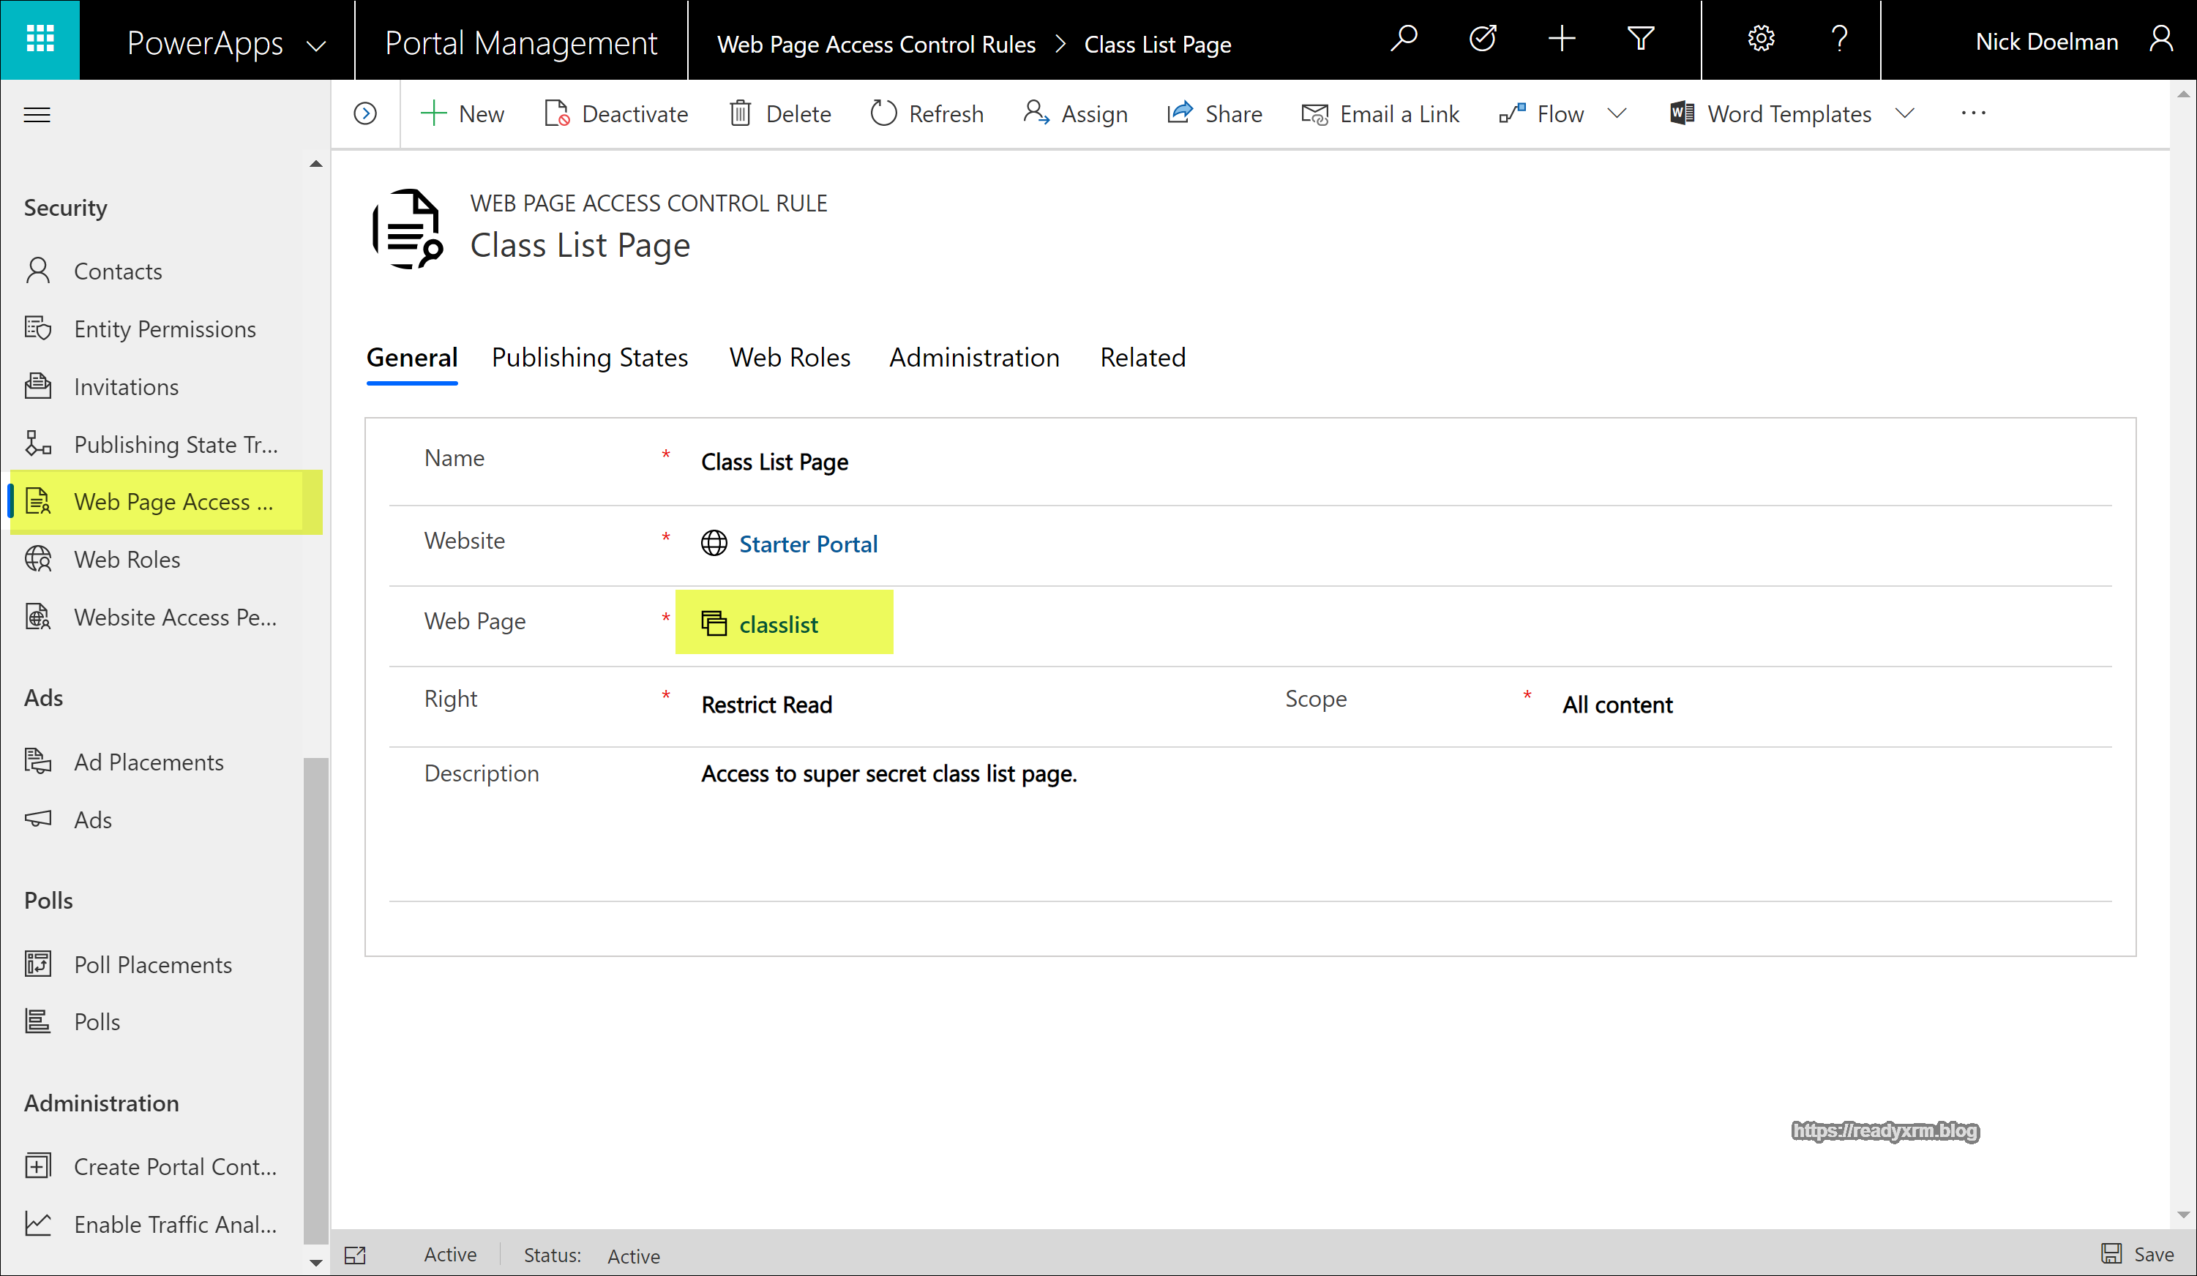Open the Starter Portal website link

click(x=807, y=544)
